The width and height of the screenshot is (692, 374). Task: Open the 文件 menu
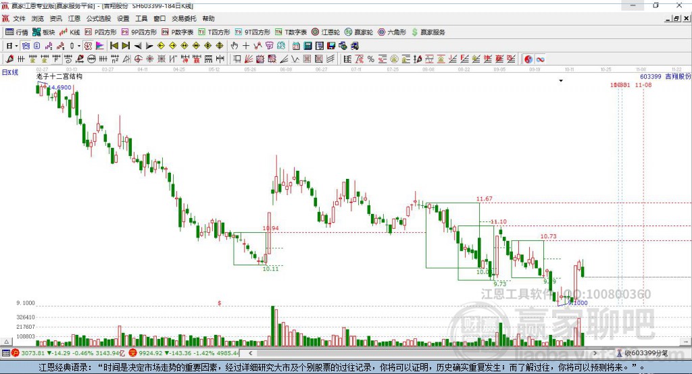point(20,18)
